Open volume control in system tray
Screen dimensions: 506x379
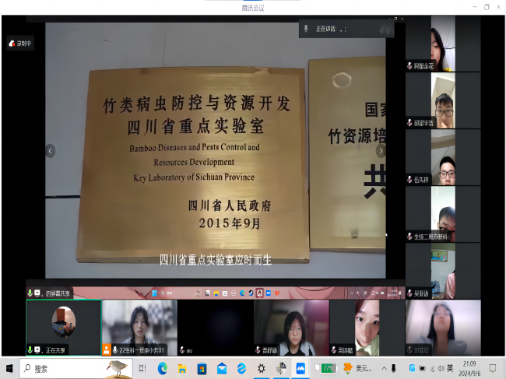click(441, 368)
